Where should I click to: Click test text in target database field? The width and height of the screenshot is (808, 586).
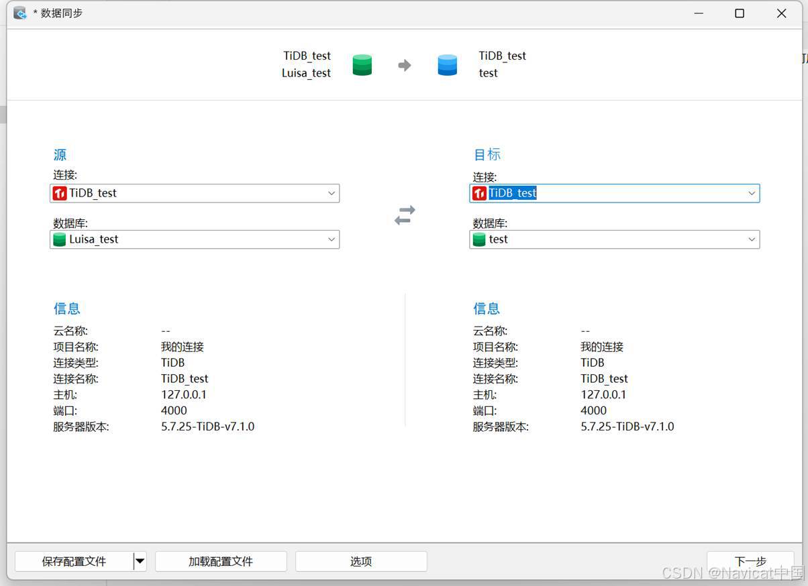tap(499, 239)
